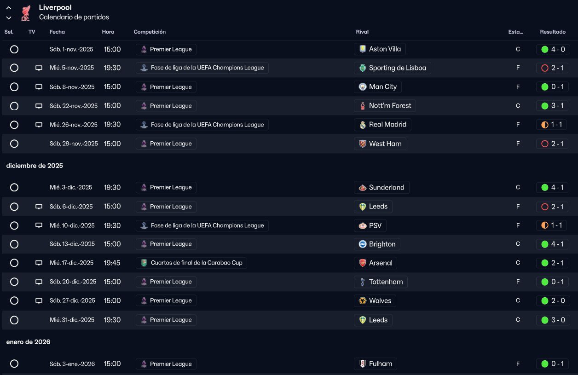The image size is (578, 375).
Task: Click the Calendario de partidos subtitle
Action: (74, 17)
